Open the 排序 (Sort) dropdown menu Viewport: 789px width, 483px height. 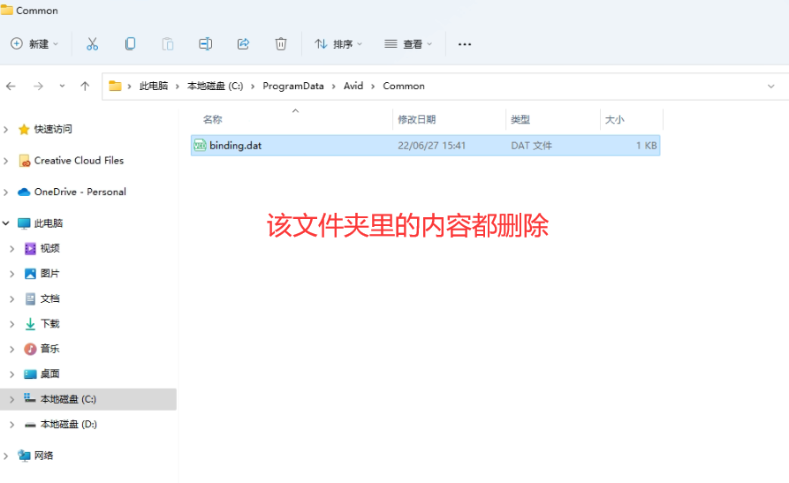[x=338, y=44]
